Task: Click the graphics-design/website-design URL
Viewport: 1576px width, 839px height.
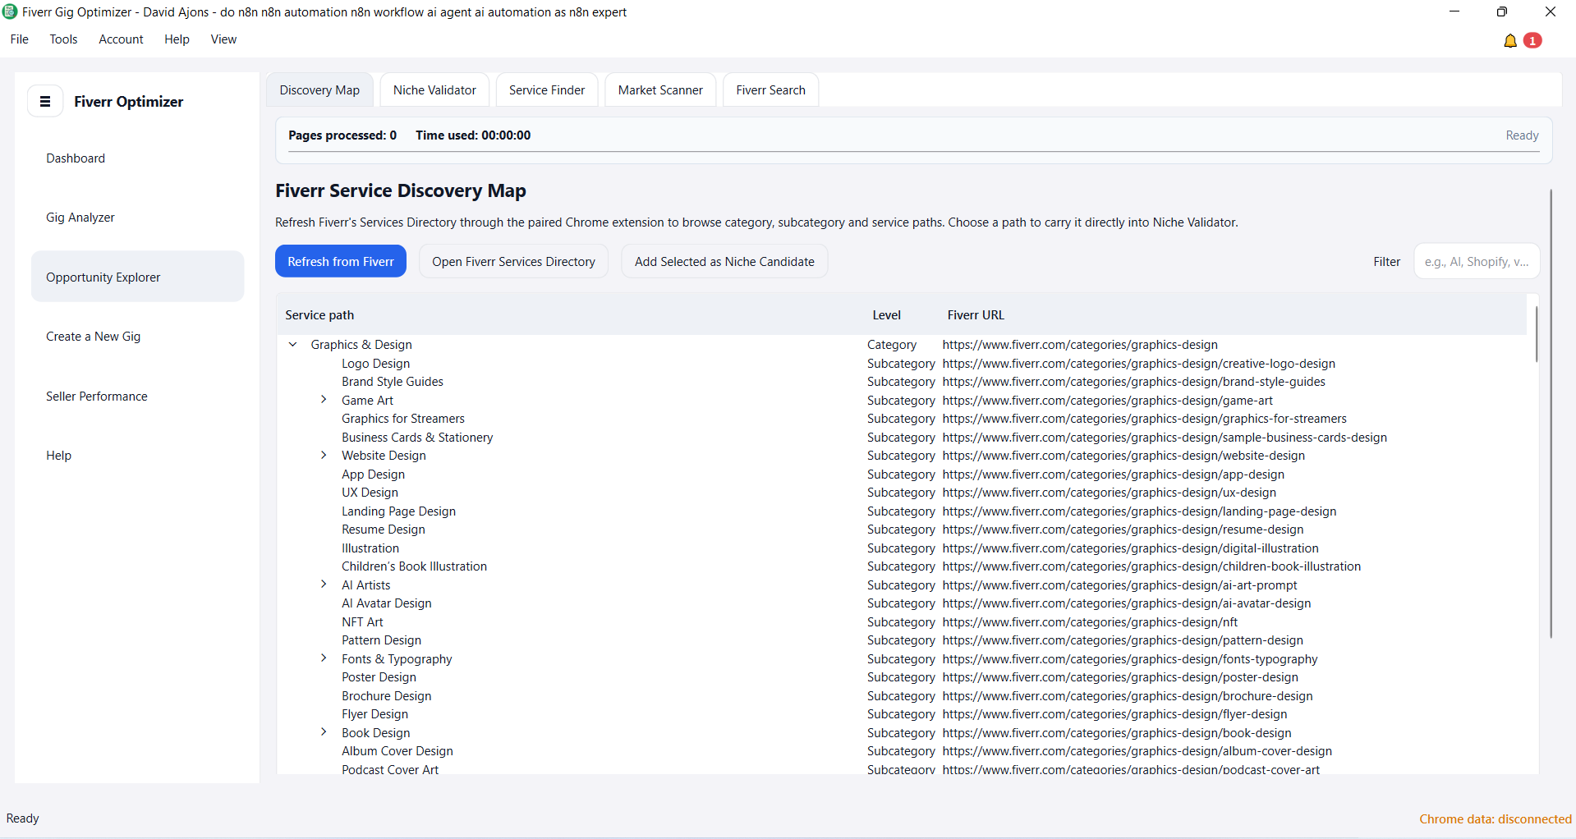Action: pyautogui.click(x=1123, y=456)
